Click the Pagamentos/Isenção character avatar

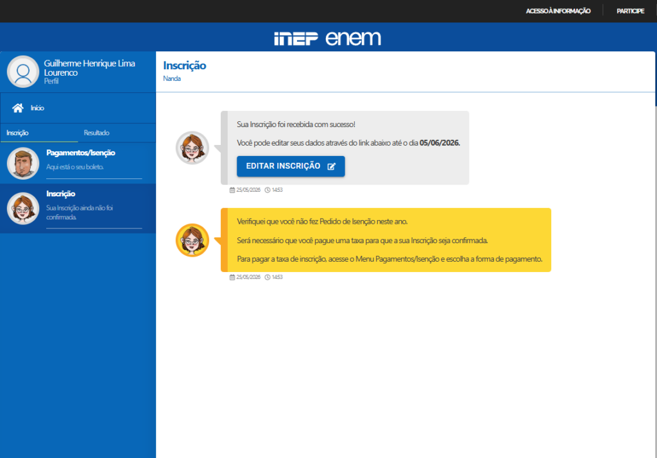23,164
